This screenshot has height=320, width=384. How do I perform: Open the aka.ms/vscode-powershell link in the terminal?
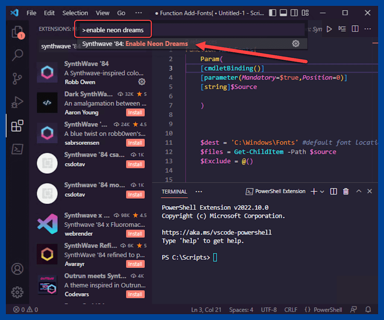[216, 232]
